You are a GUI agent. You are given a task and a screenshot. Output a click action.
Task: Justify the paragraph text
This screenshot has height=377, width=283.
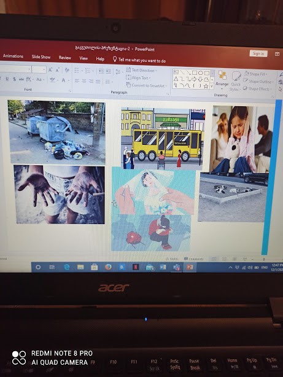[x=98, y=82]
